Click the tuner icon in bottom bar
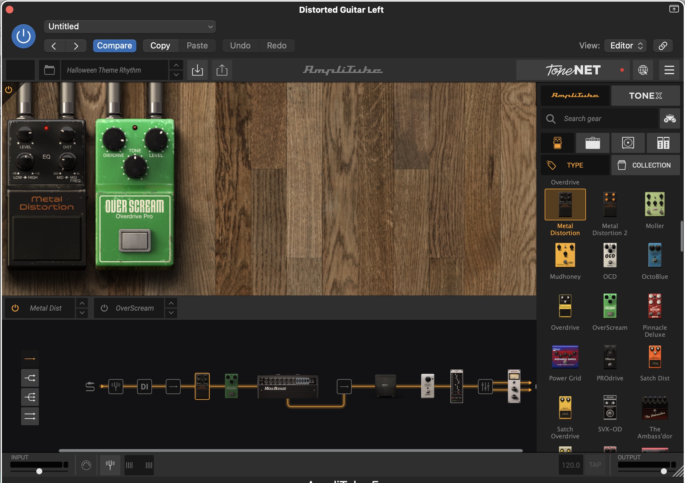Viewport: 685px width, 483px height. tap(110, 465)
